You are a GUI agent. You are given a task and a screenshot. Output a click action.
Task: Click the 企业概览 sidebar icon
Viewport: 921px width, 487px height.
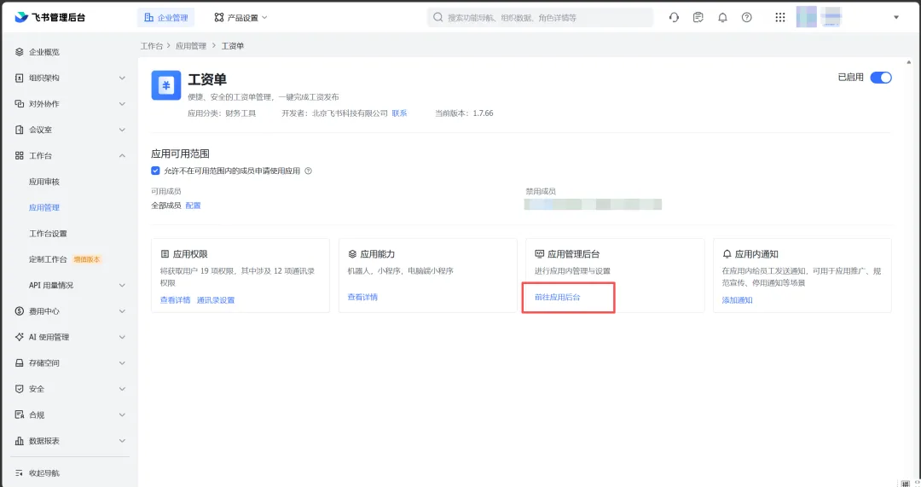pyautogui.click(x=20, y=52)
